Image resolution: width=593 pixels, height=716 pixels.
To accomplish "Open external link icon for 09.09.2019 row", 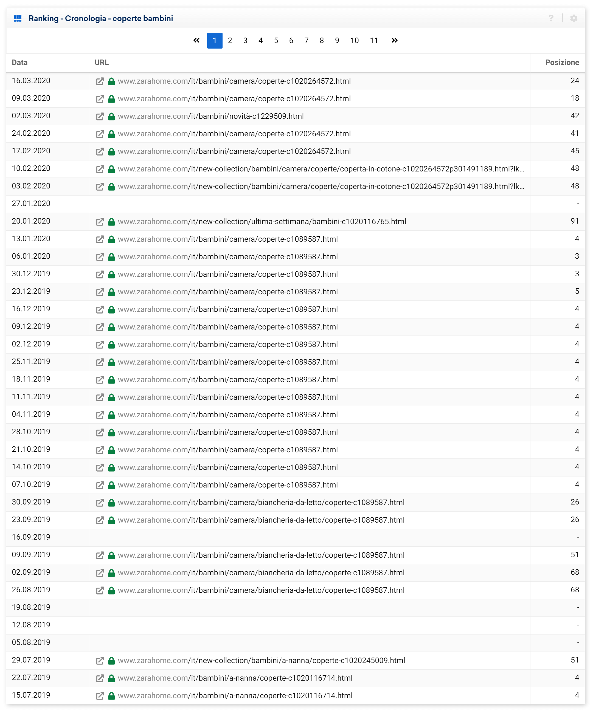I will coord(100,556).
